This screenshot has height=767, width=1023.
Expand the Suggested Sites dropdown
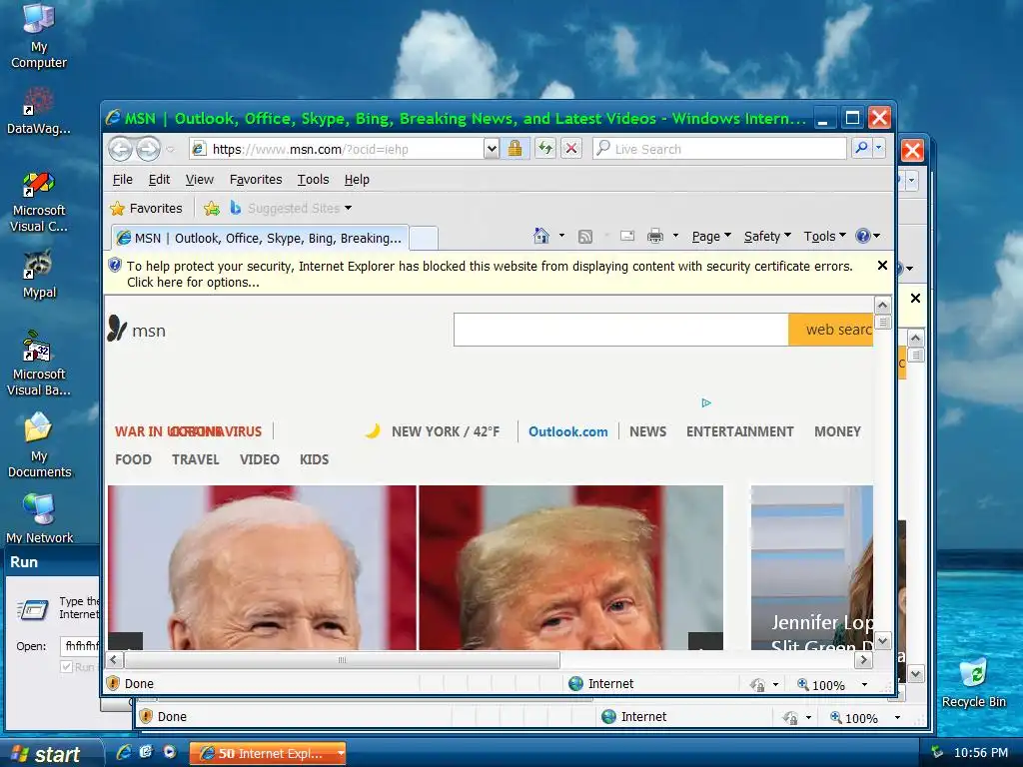[348, 208]
